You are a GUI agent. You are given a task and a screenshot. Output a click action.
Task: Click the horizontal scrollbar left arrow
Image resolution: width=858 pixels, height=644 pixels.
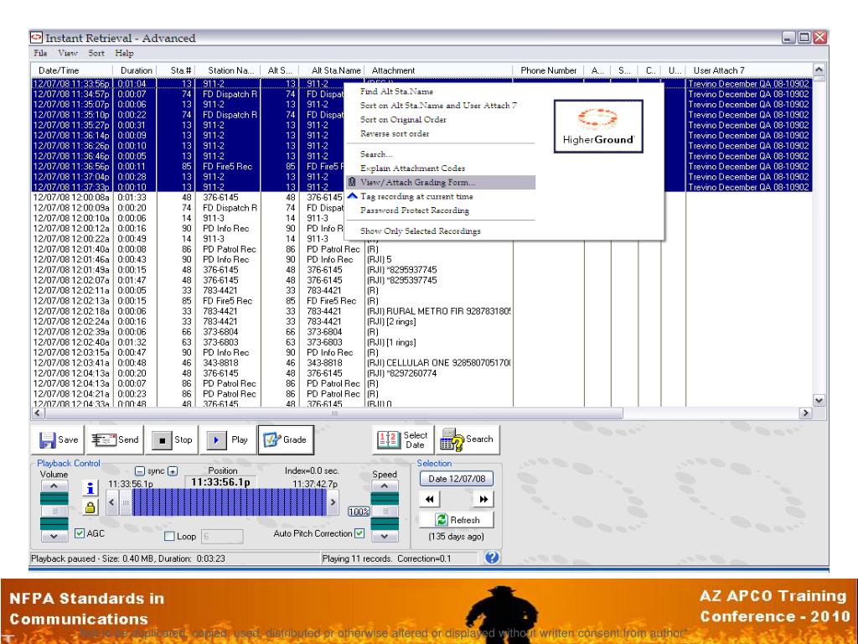pyautogui.click(x=37, y=413)
